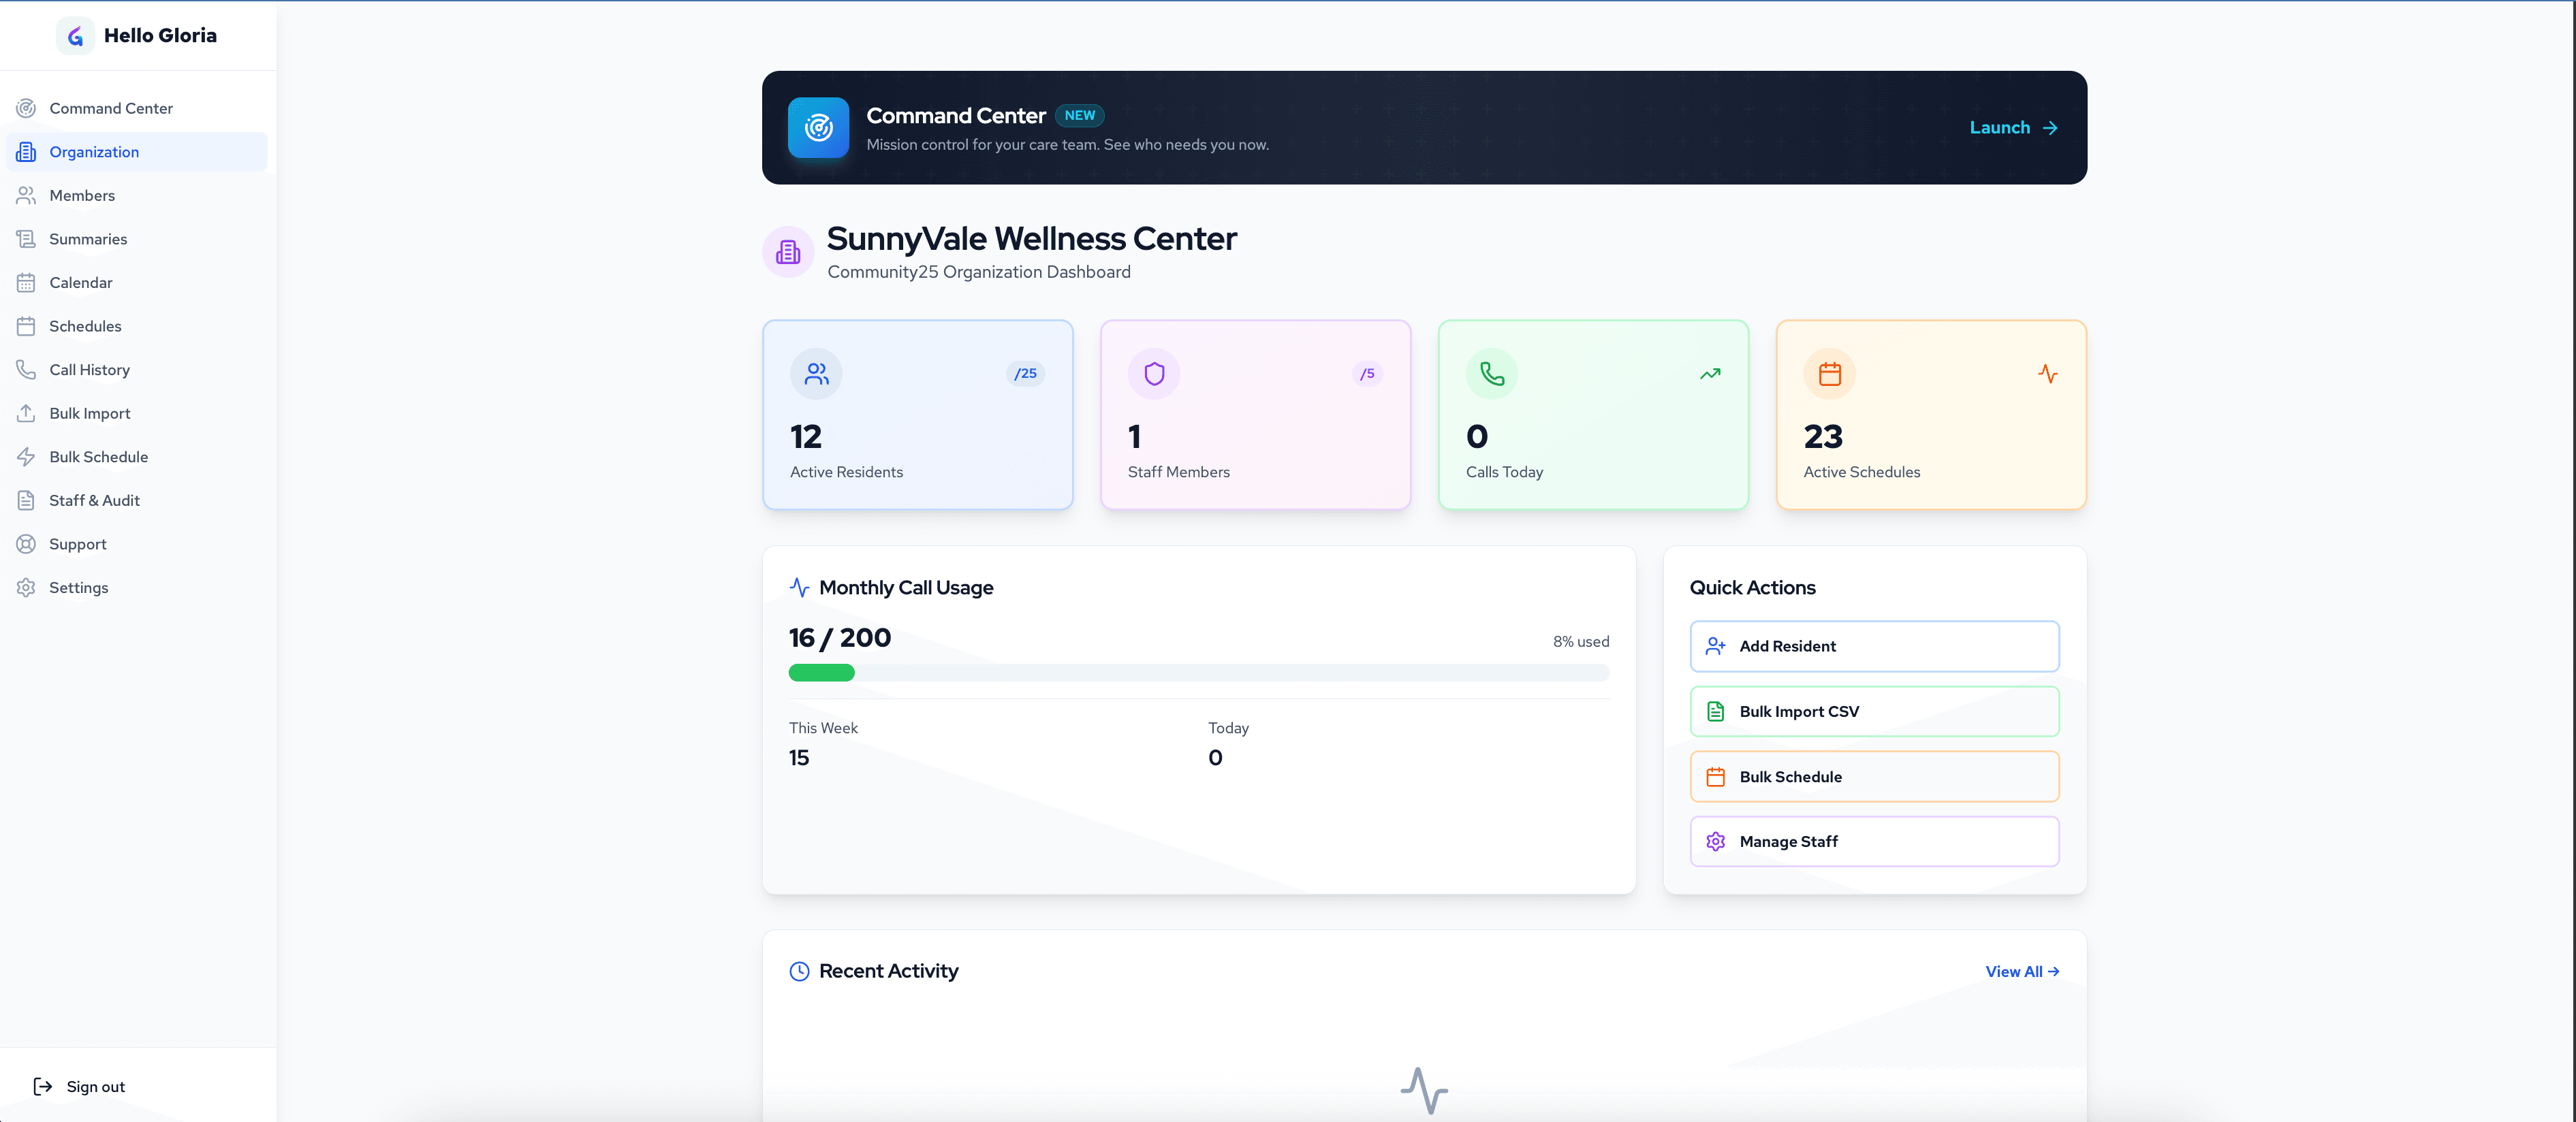Image resolution: width=2576 pixels, height=1122 pixels.
Task: Click the shield icon on Staff Members card
Action: (1154, 373)
